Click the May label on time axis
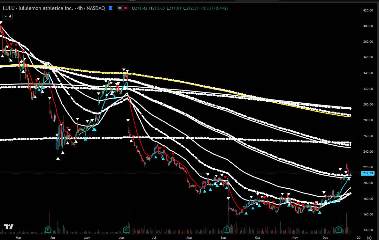The height and width of the screenshot is (240, 379). pos(87,237)
